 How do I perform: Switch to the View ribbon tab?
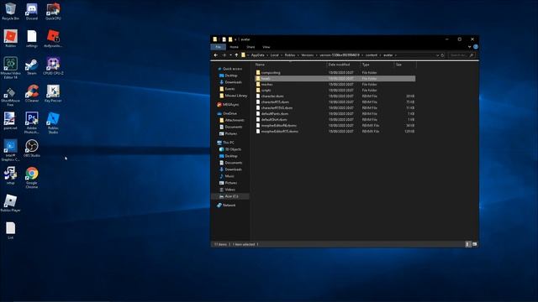click(266, 47)
